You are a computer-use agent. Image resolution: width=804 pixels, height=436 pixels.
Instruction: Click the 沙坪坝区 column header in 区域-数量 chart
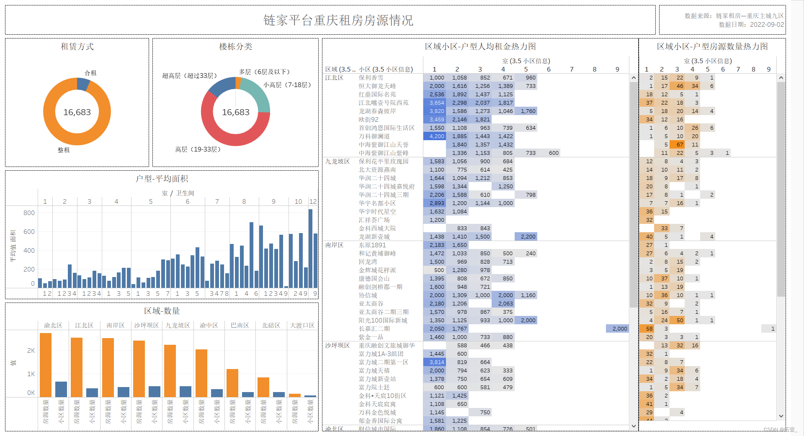point(147,326)
